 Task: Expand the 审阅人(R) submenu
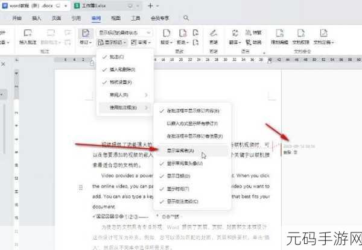pos(125,95)
